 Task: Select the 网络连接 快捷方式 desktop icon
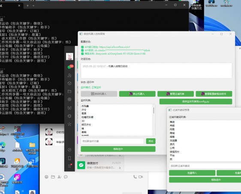pos(196,5)
